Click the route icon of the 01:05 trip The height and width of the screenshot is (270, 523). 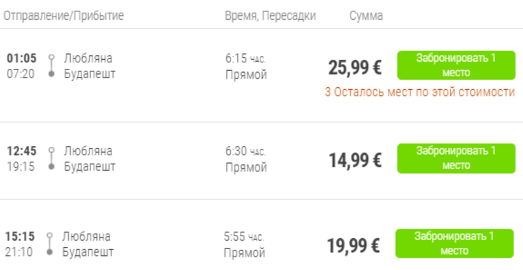pos(51,66)
